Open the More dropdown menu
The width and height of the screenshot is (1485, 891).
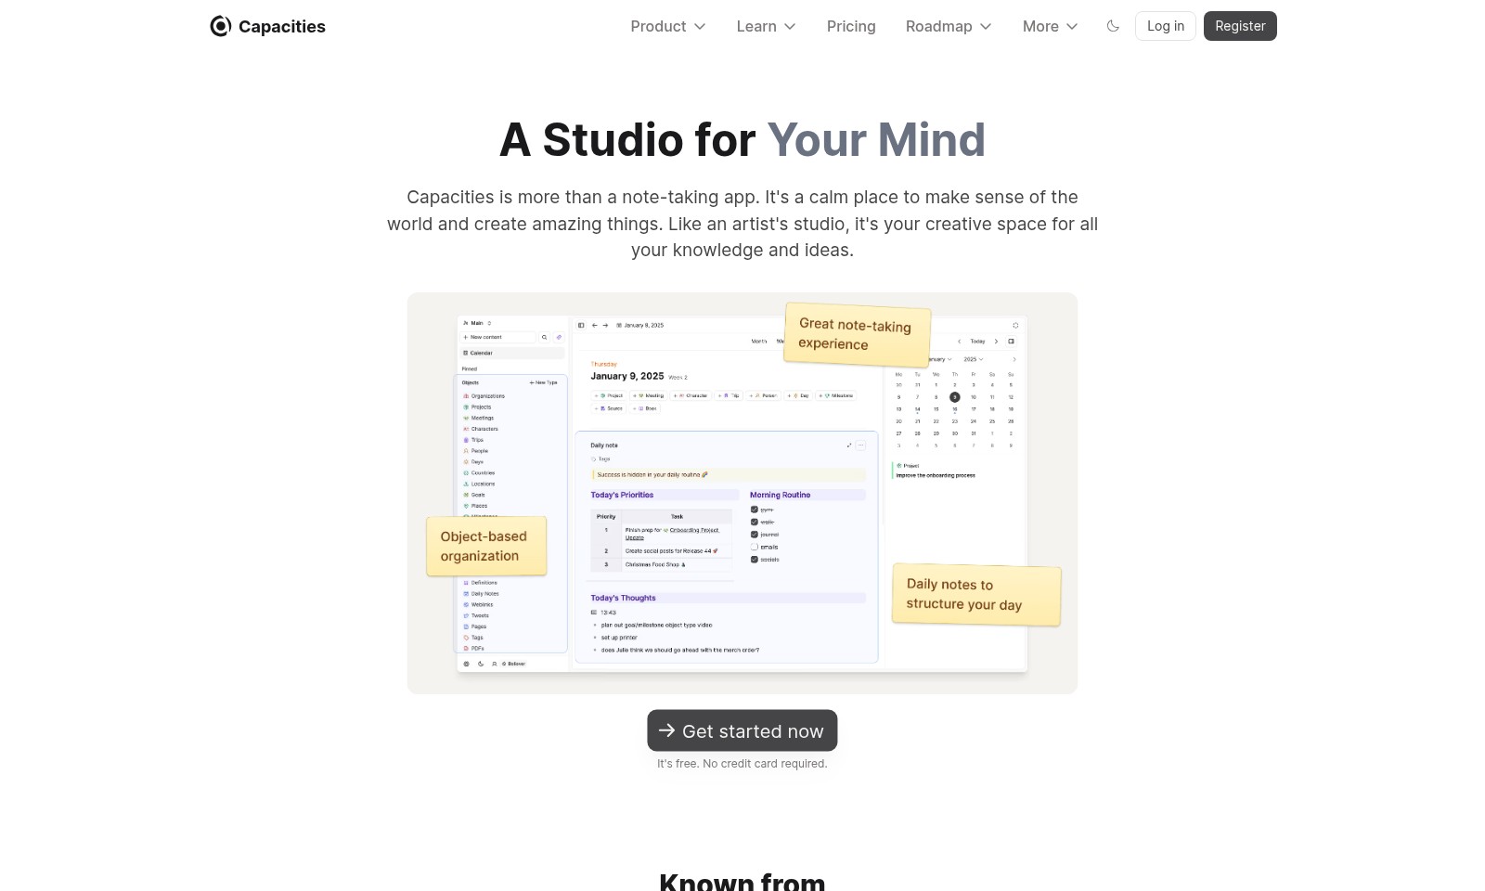tap(1051, 26)
